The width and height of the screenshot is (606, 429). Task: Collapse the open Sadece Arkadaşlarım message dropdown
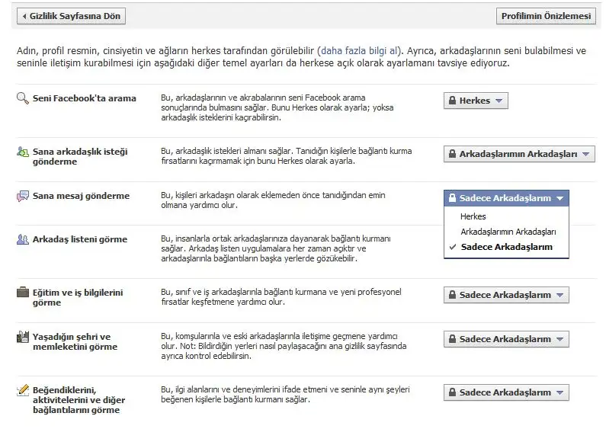click(506, 198)
